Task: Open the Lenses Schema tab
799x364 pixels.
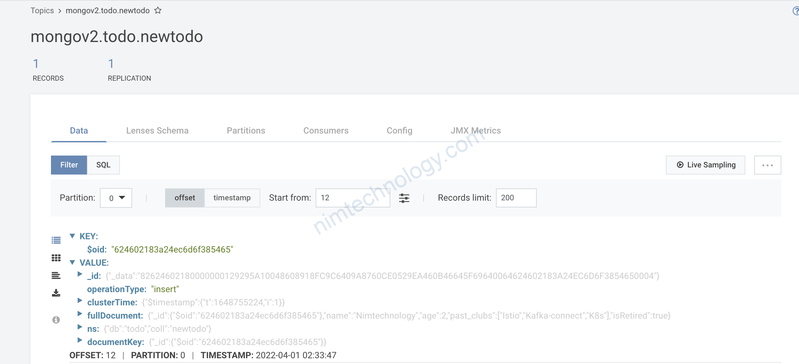Action: (157, 130)
